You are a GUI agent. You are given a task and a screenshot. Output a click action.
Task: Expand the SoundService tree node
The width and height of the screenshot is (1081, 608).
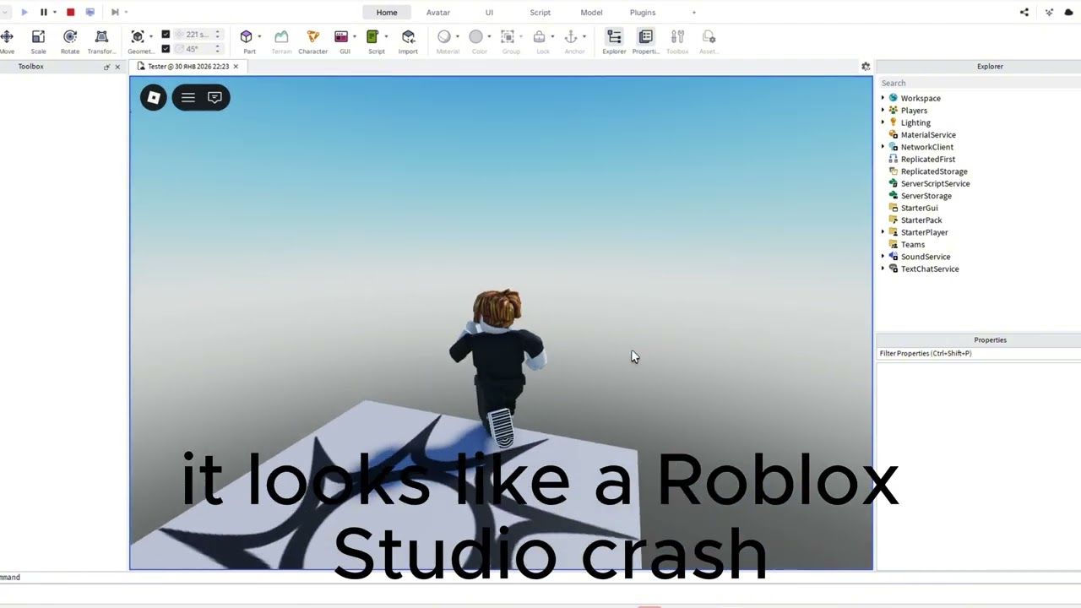[x=883, y=257]
